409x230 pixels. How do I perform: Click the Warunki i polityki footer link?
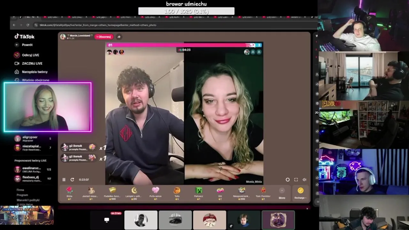click(x=28, y=200)
